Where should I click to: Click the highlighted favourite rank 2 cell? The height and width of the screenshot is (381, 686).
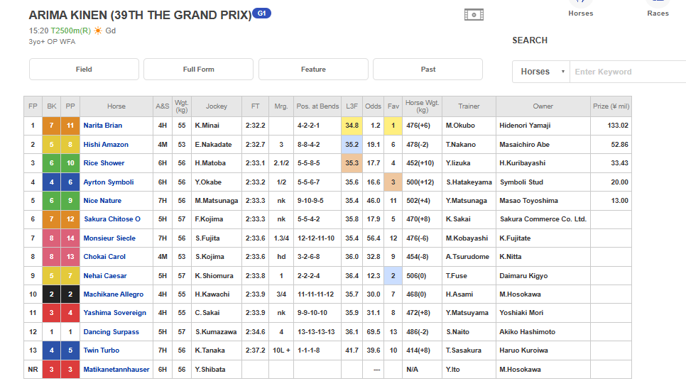tap(393, 276)
